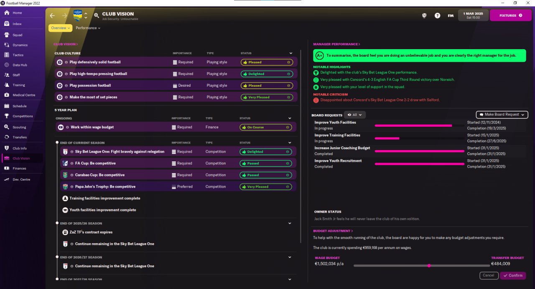
Task: Open the Inbox sidebar icon
Action: tap(7, 24)
